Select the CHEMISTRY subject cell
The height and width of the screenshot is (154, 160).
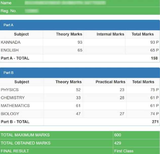(x=13, y=98)
